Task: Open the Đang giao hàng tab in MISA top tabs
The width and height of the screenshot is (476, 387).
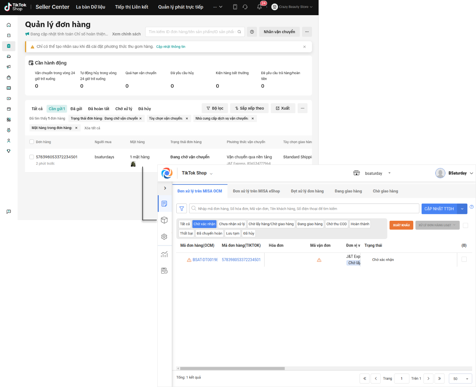Action: coord(348,191)
